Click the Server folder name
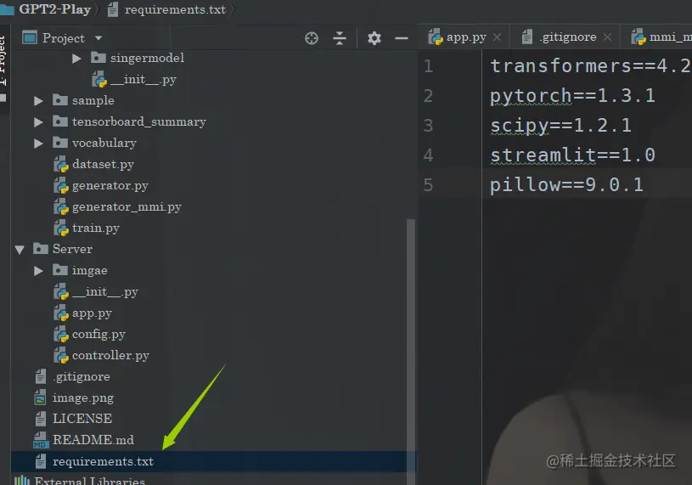The height and width of the screenshot is (485, 692). (x=72, y=250)
